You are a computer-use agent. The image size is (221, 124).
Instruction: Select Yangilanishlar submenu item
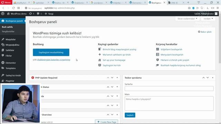point(8,31)
